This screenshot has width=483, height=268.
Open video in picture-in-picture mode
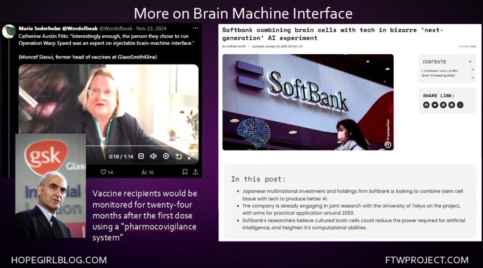point(179,156)
